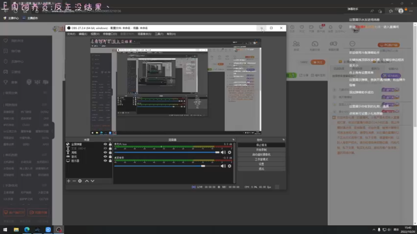Open the 工具(T) menu in OBS
417x234 pixels.
pos(159,34)
